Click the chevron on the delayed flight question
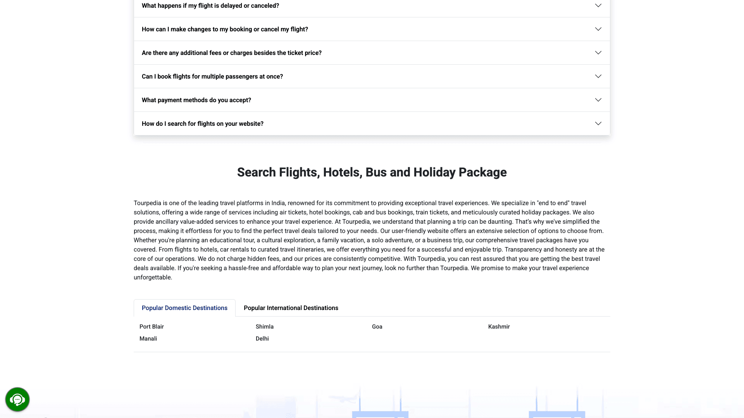 [598, 5]
